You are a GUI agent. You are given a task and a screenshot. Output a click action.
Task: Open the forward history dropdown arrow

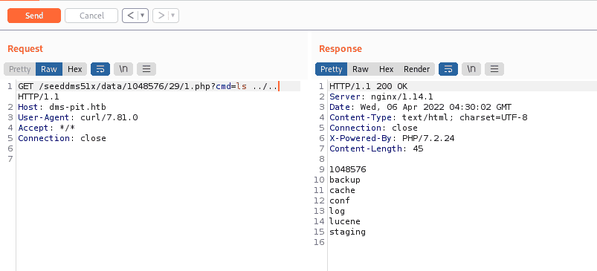pos(173,16)
